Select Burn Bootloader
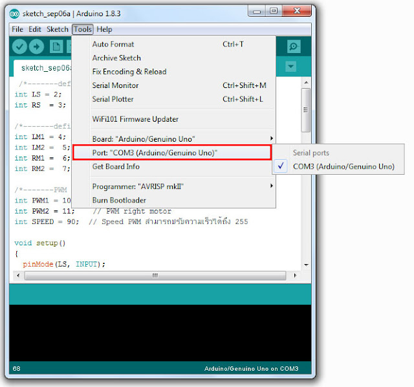This screenshot has width=414, height=387. (x=174, y=200)
